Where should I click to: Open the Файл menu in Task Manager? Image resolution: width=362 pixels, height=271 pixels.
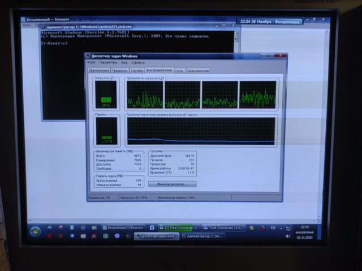point(92,63)
